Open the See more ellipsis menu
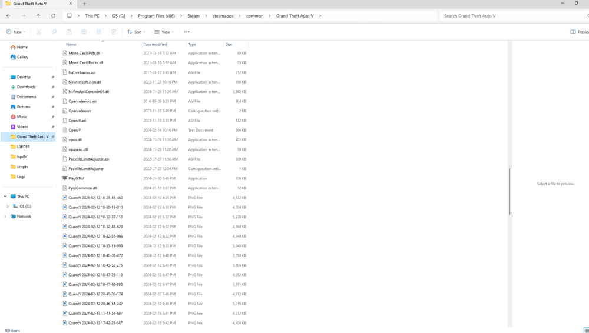 tap(187, 32)
